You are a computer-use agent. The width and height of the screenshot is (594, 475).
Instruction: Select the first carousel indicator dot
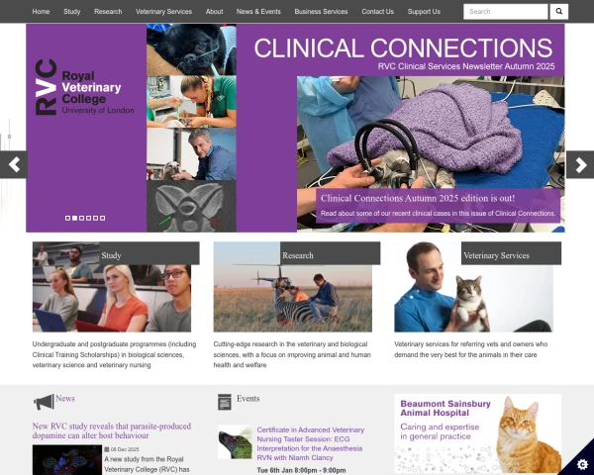pyautogui.click(x=67, y=218)
